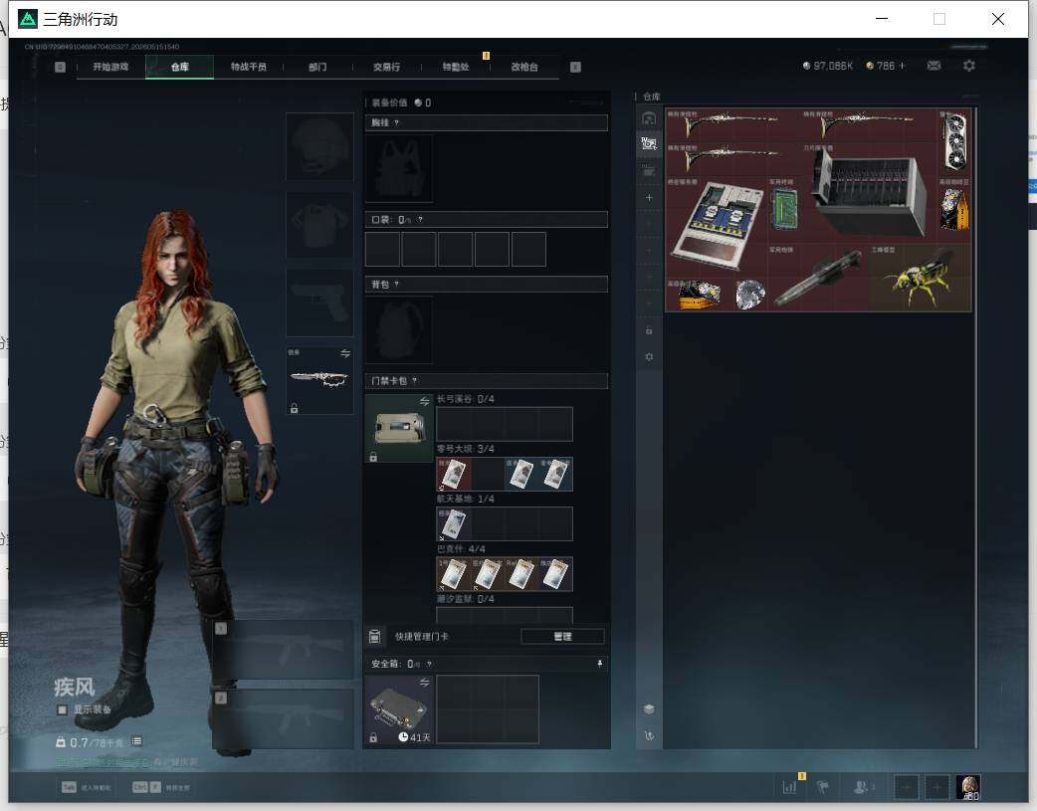The width and height of the screenshot is (1037, 811).
Task: Select the keycard case item
Action: 399,429
